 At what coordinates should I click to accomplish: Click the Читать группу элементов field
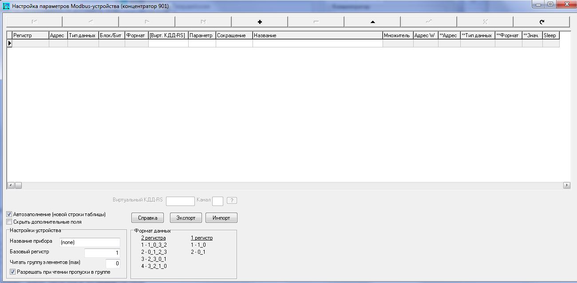pyautogui.click(x=113, y=264)
